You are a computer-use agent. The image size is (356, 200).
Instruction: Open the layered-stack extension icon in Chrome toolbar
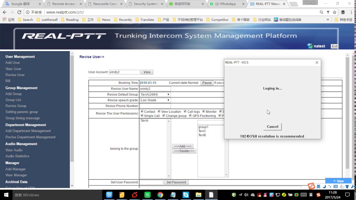(x=343, y=12)
